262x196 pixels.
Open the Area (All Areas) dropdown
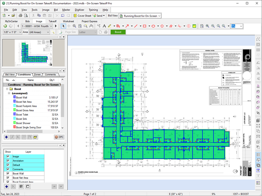[x=48, y=32]
